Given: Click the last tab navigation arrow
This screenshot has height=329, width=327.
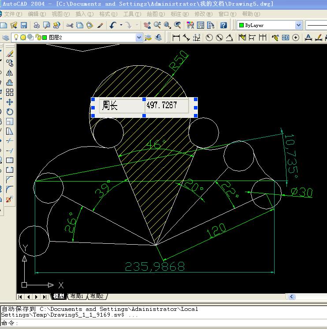Looking at the screenshot, I should [x=45, y=297].
